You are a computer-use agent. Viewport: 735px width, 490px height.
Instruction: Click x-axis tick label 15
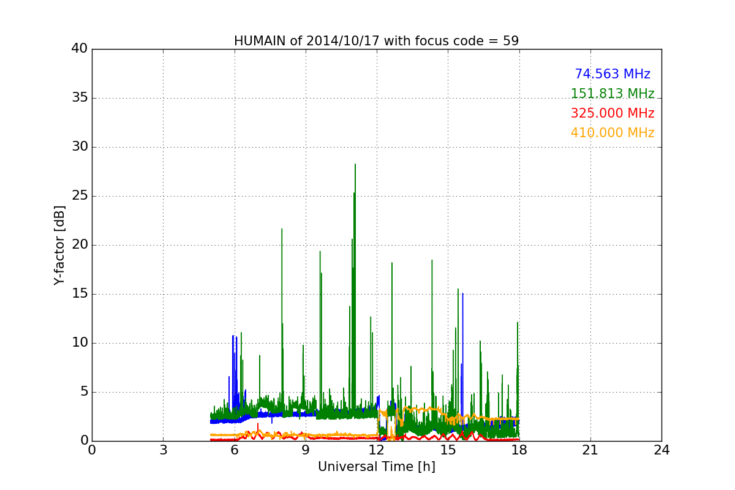pos(448,450)
